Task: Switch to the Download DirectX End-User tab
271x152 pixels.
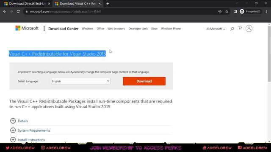Action: coord(28,4)
